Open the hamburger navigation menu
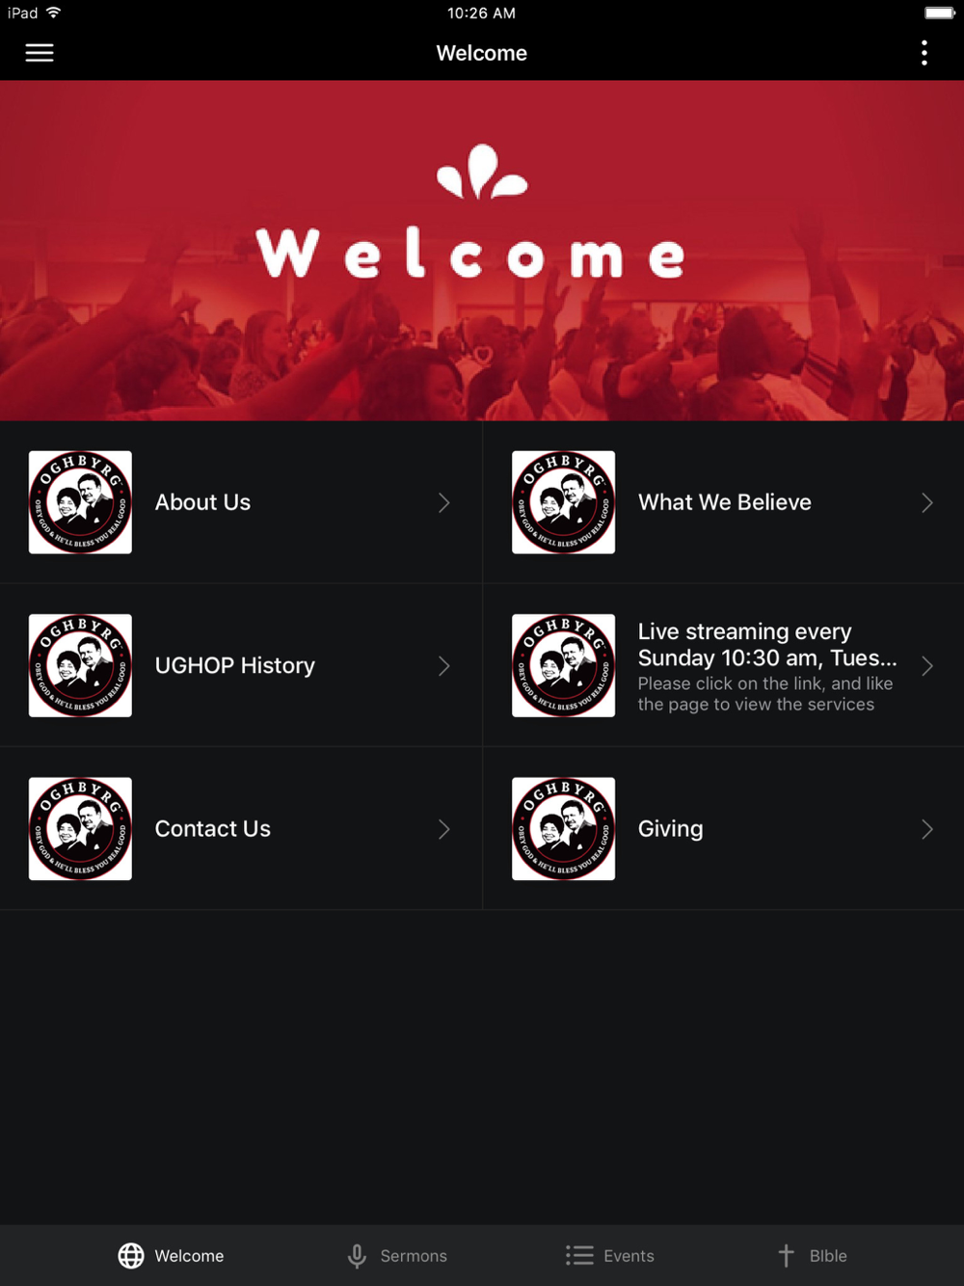The height and width of the screenshot is (1286, 964). point(39,53)
